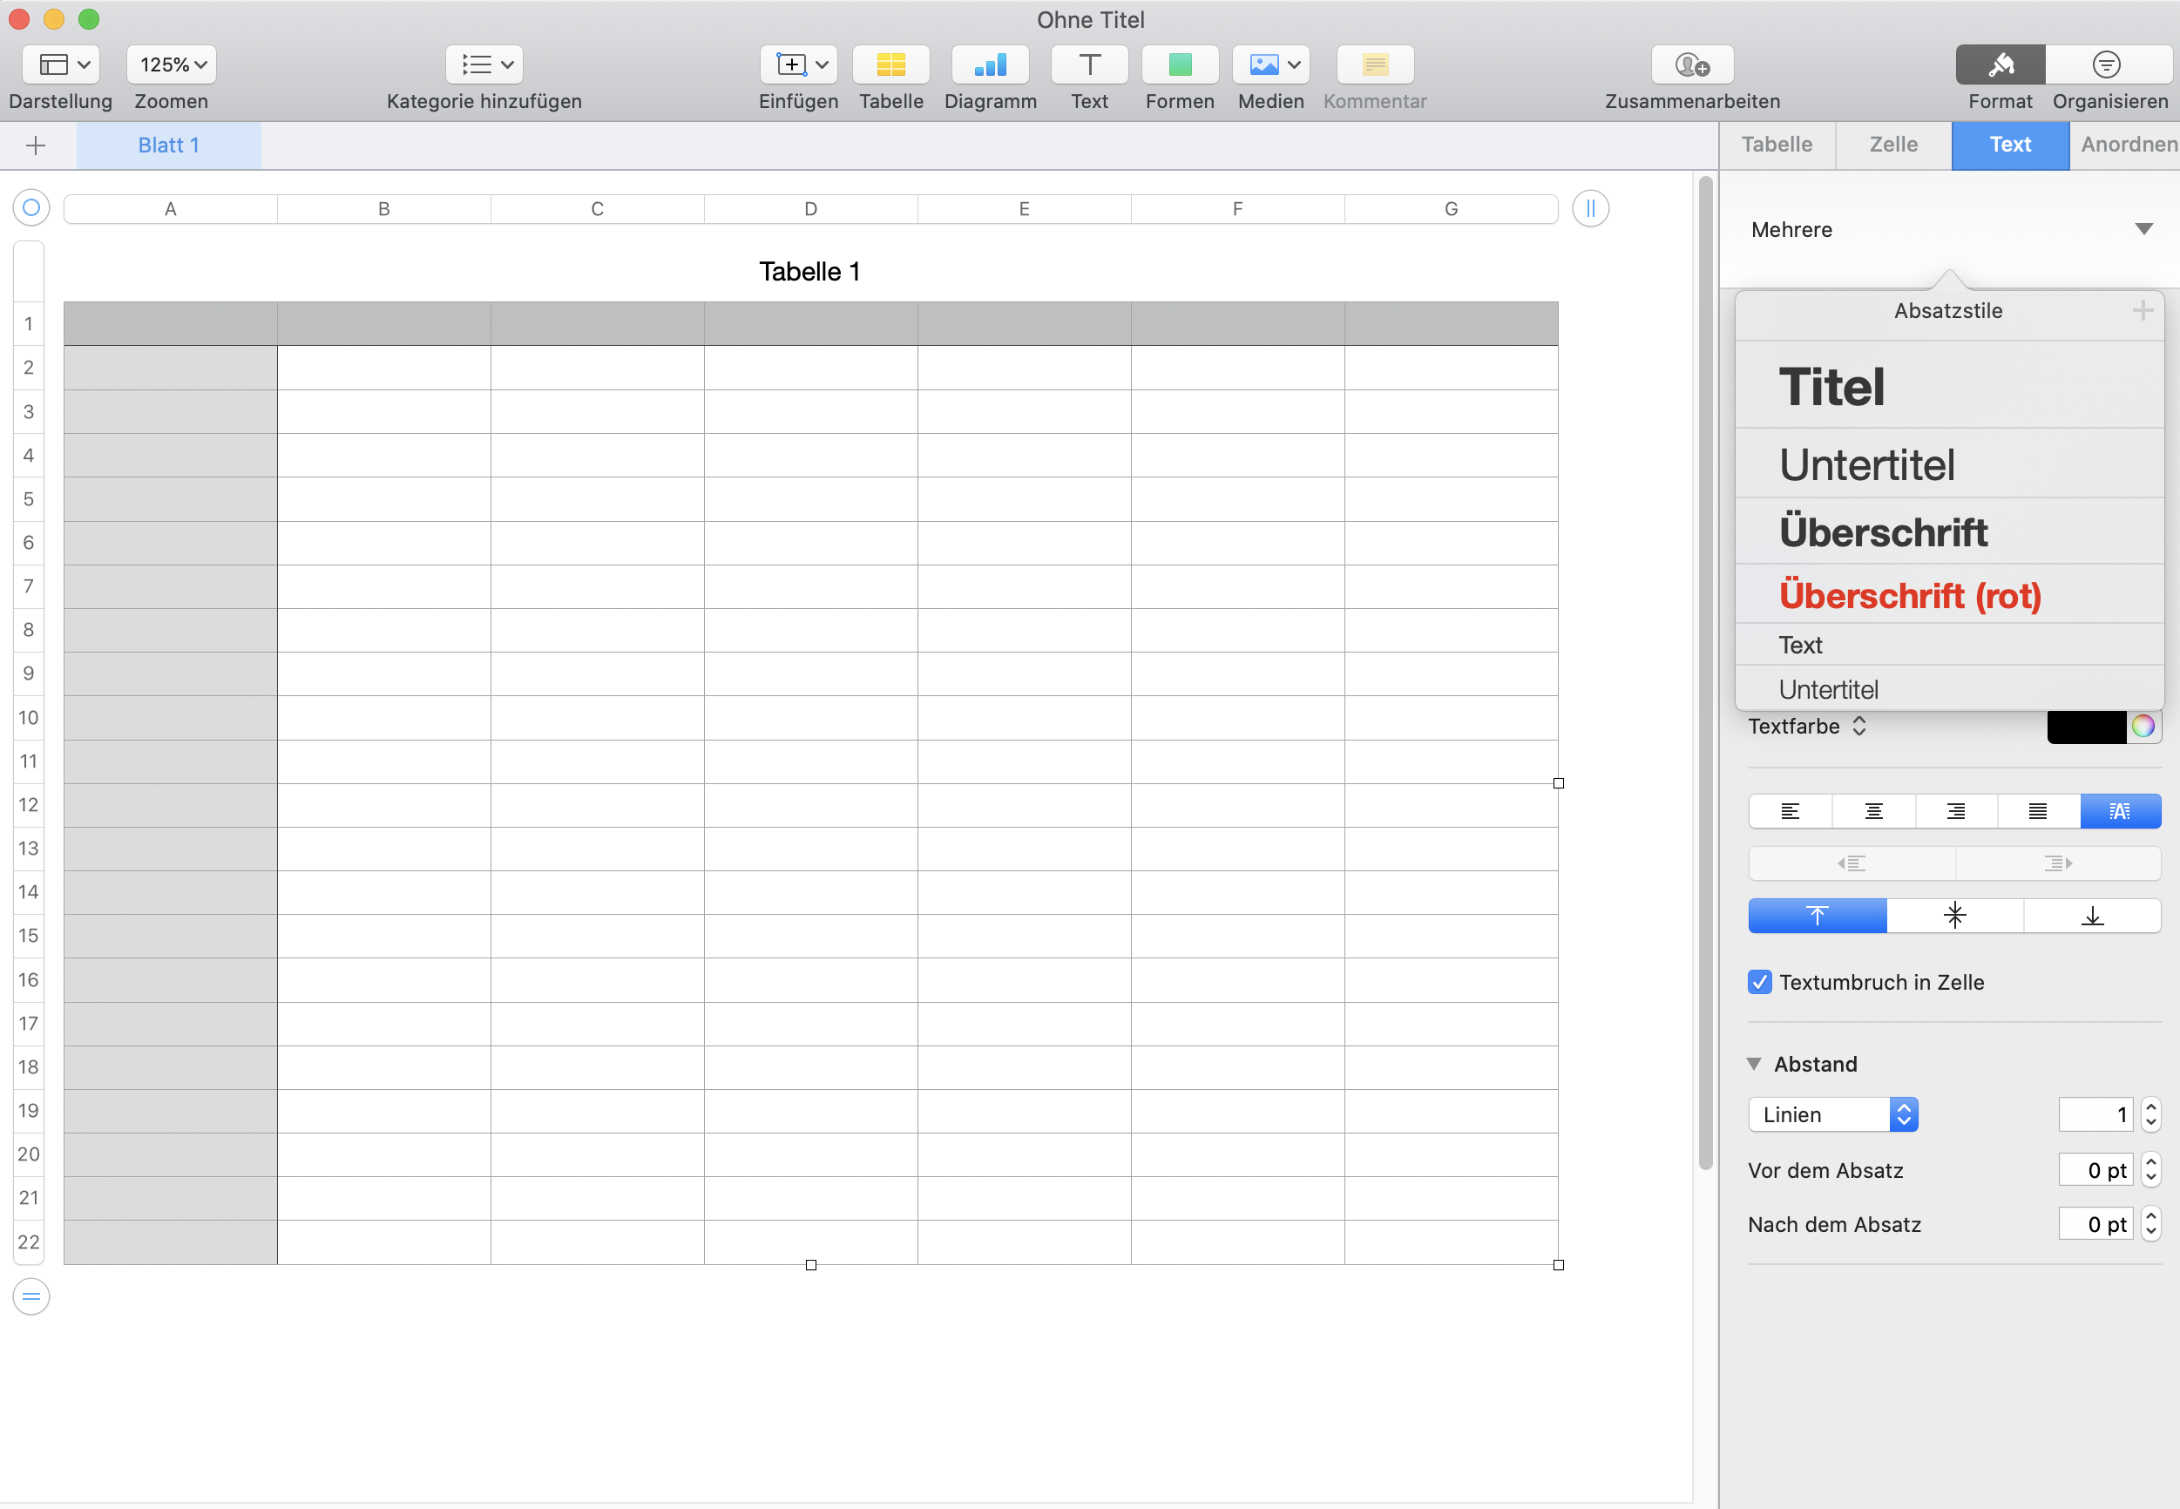
Task: Center text horizontally with alignment icon
Action: click(x=1872, y=811)
